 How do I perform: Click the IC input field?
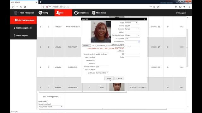132,54
